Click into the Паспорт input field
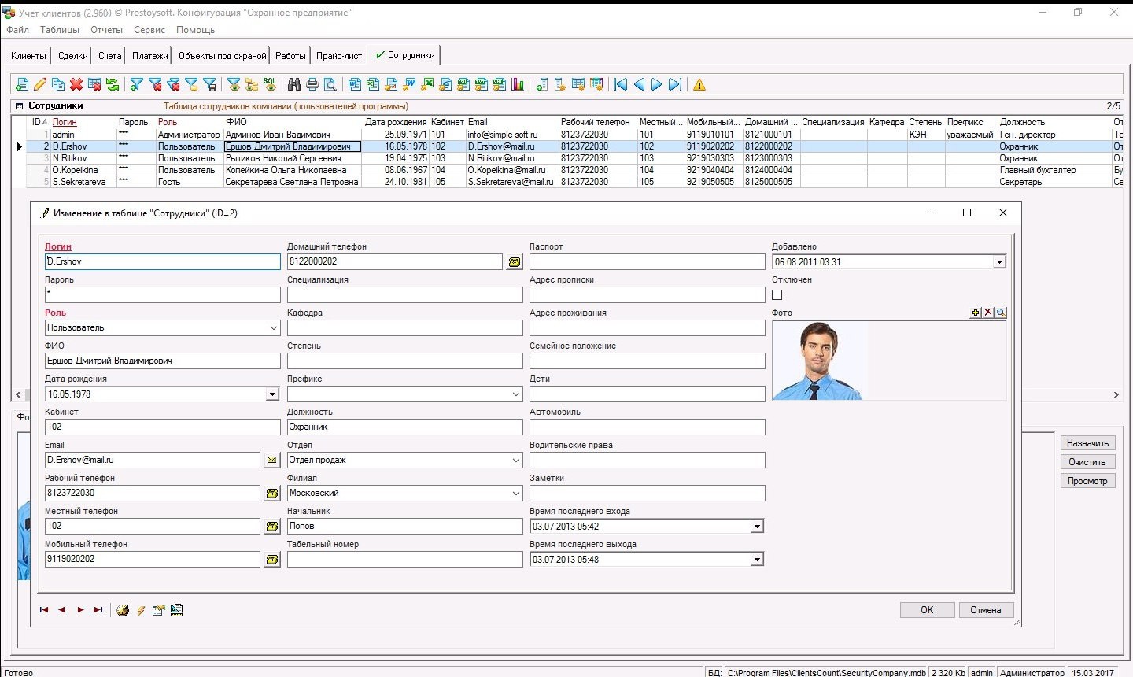This screenshot has height=677, width=1133. [647, 262]
